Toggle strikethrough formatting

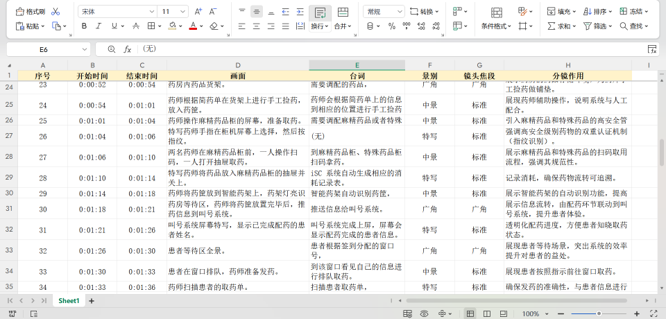pyautogui.click(x=135, y=26)
